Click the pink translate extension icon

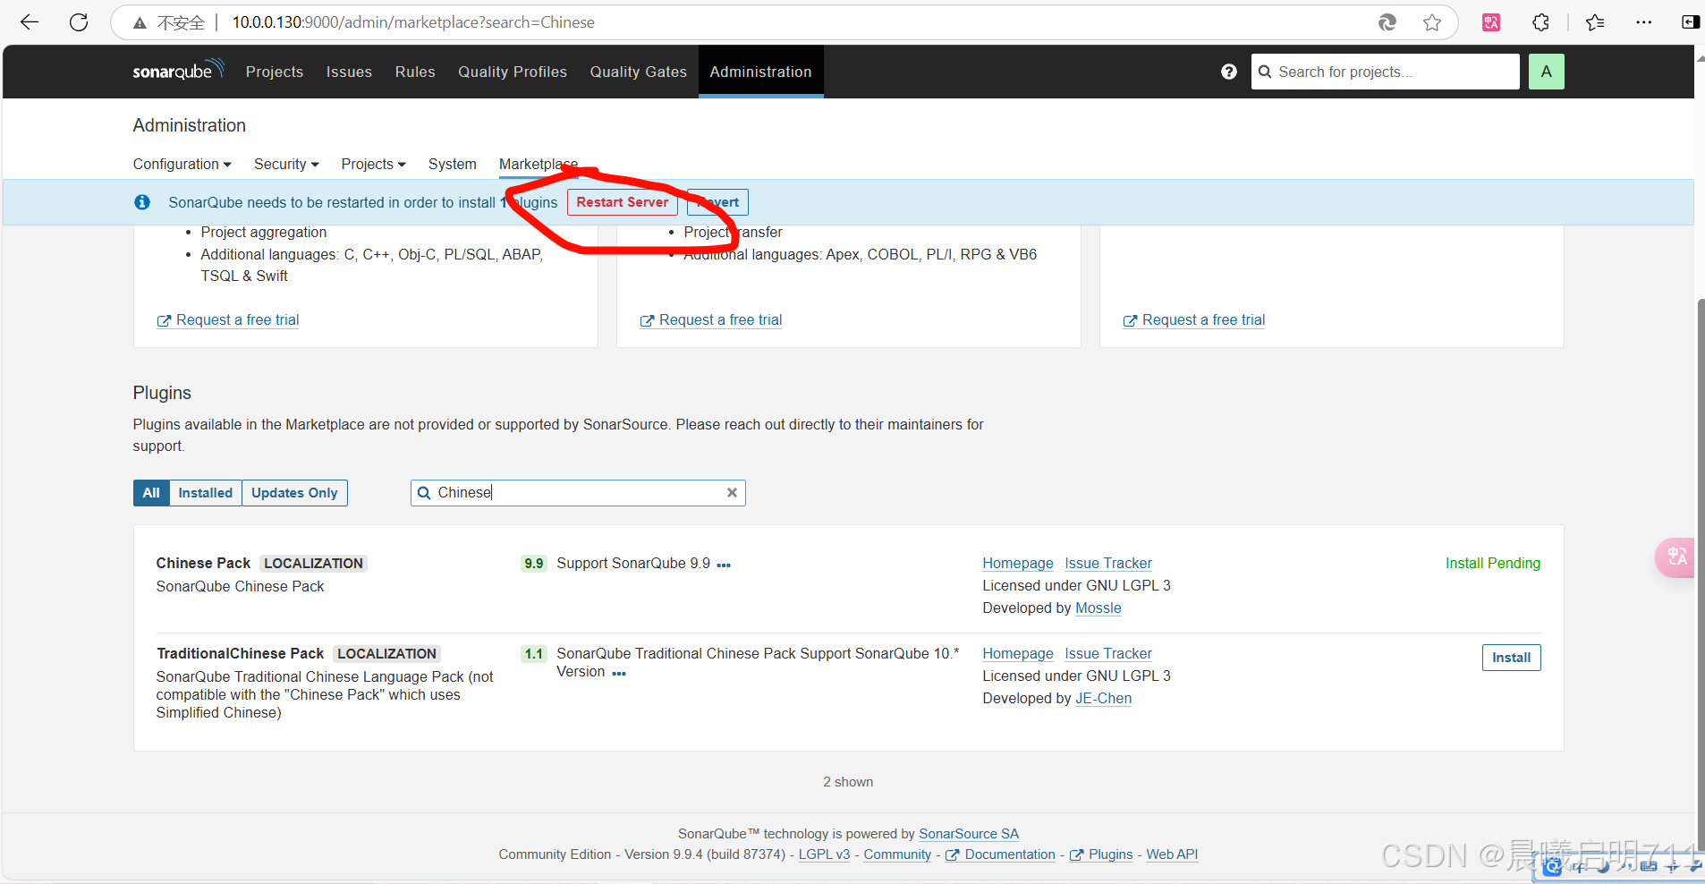pos(1491,22)
